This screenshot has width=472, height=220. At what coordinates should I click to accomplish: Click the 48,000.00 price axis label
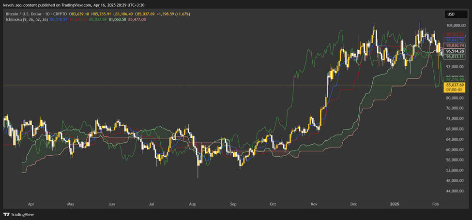click(456, 181)
